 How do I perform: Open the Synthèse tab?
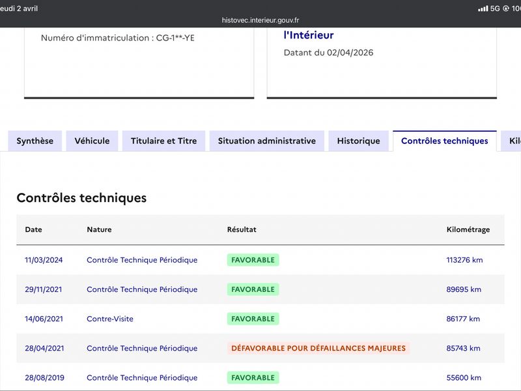click(35, 141)
